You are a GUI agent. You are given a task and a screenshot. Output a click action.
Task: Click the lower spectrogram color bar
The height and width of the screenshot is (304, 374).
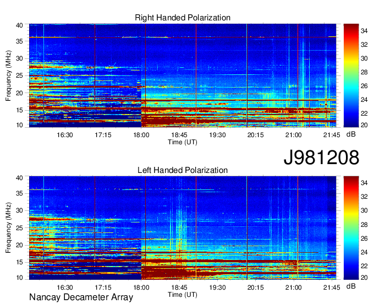pyautogui.click(x=351, y=228)
